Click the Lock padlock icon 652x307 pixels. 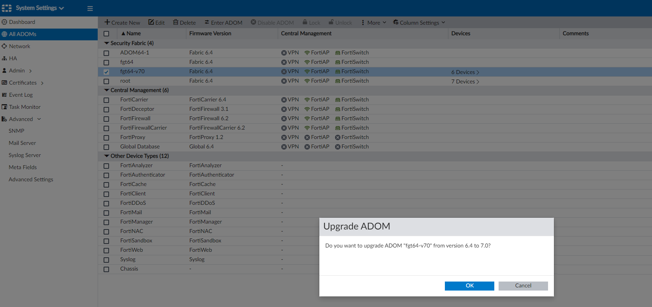(305, 22)
